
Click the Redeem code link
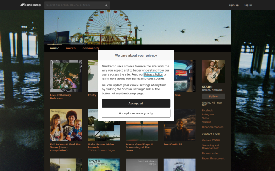(x=210, y=153)
